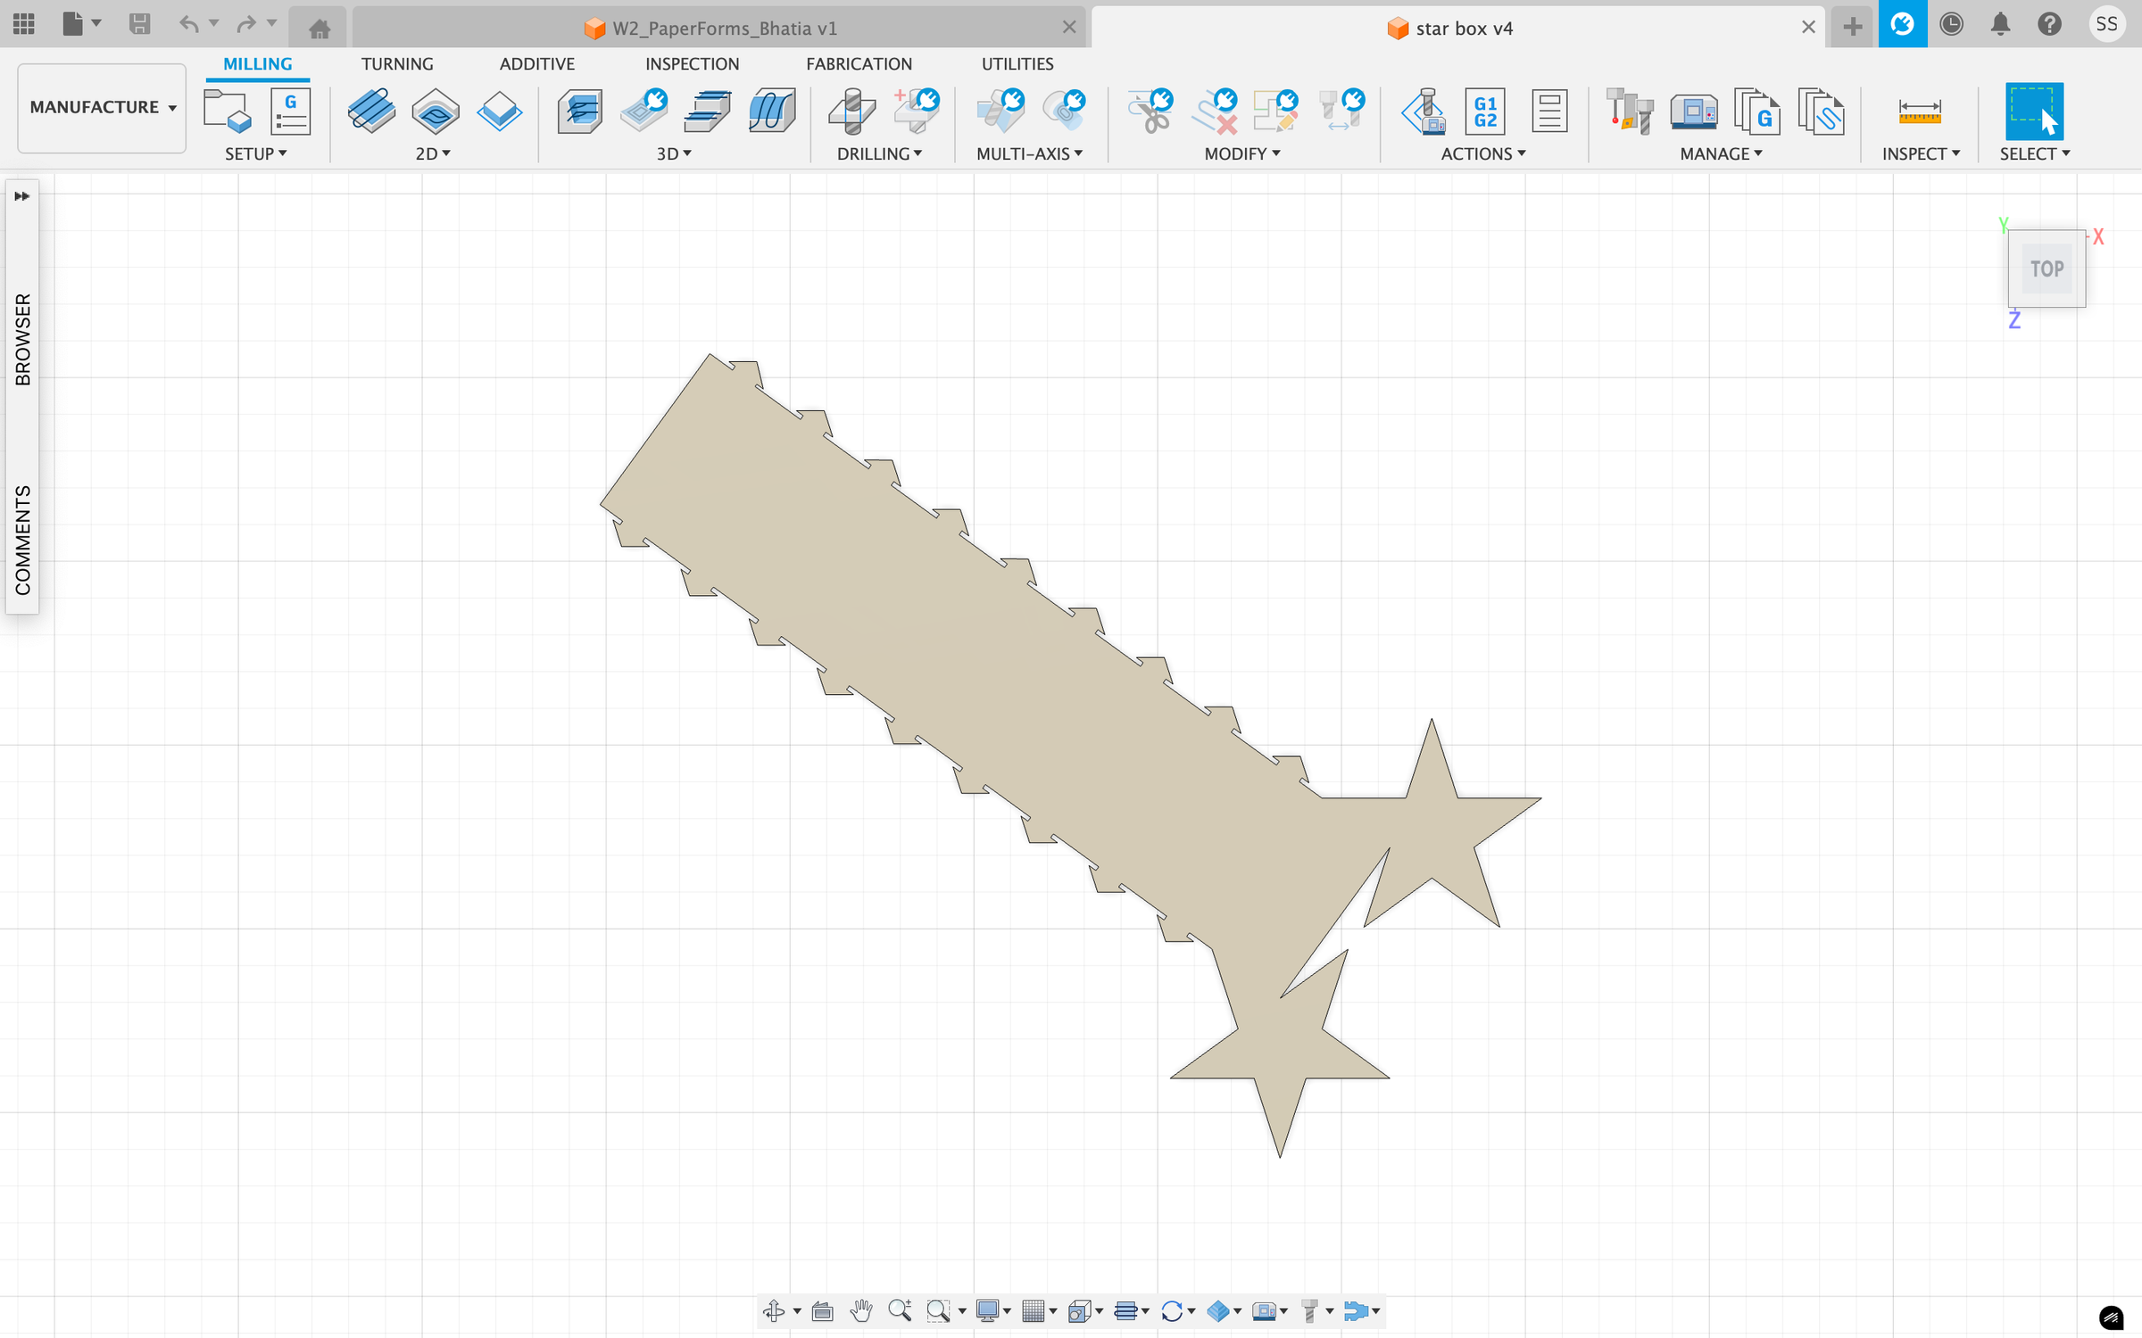Screen dimensions: 2142x1338
Task: Click the New Setup icon
Action: point(227,111)
